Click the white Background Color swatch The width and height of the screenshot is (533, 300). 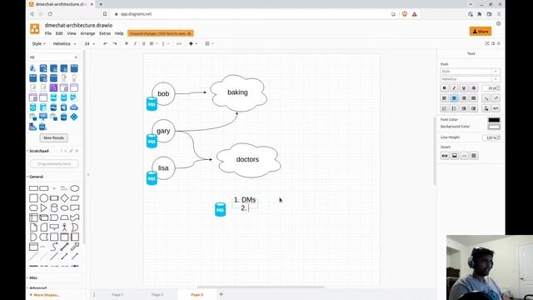tap(494, 127)
